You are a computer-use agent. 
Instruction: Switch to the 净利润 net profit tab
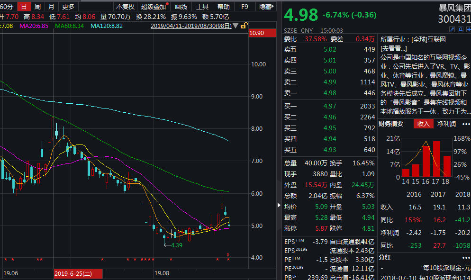pos(446,124)
